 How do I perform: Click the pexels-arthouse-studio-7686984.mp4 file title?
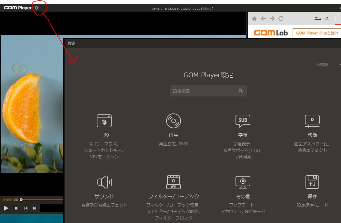point(183,8)
